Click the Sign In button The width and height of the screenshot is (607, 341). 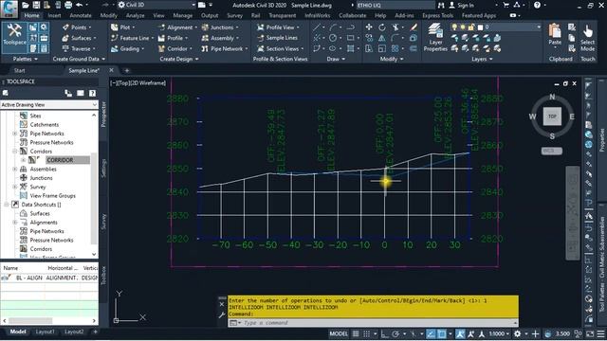pyautogui.click(x=462, y=5)
